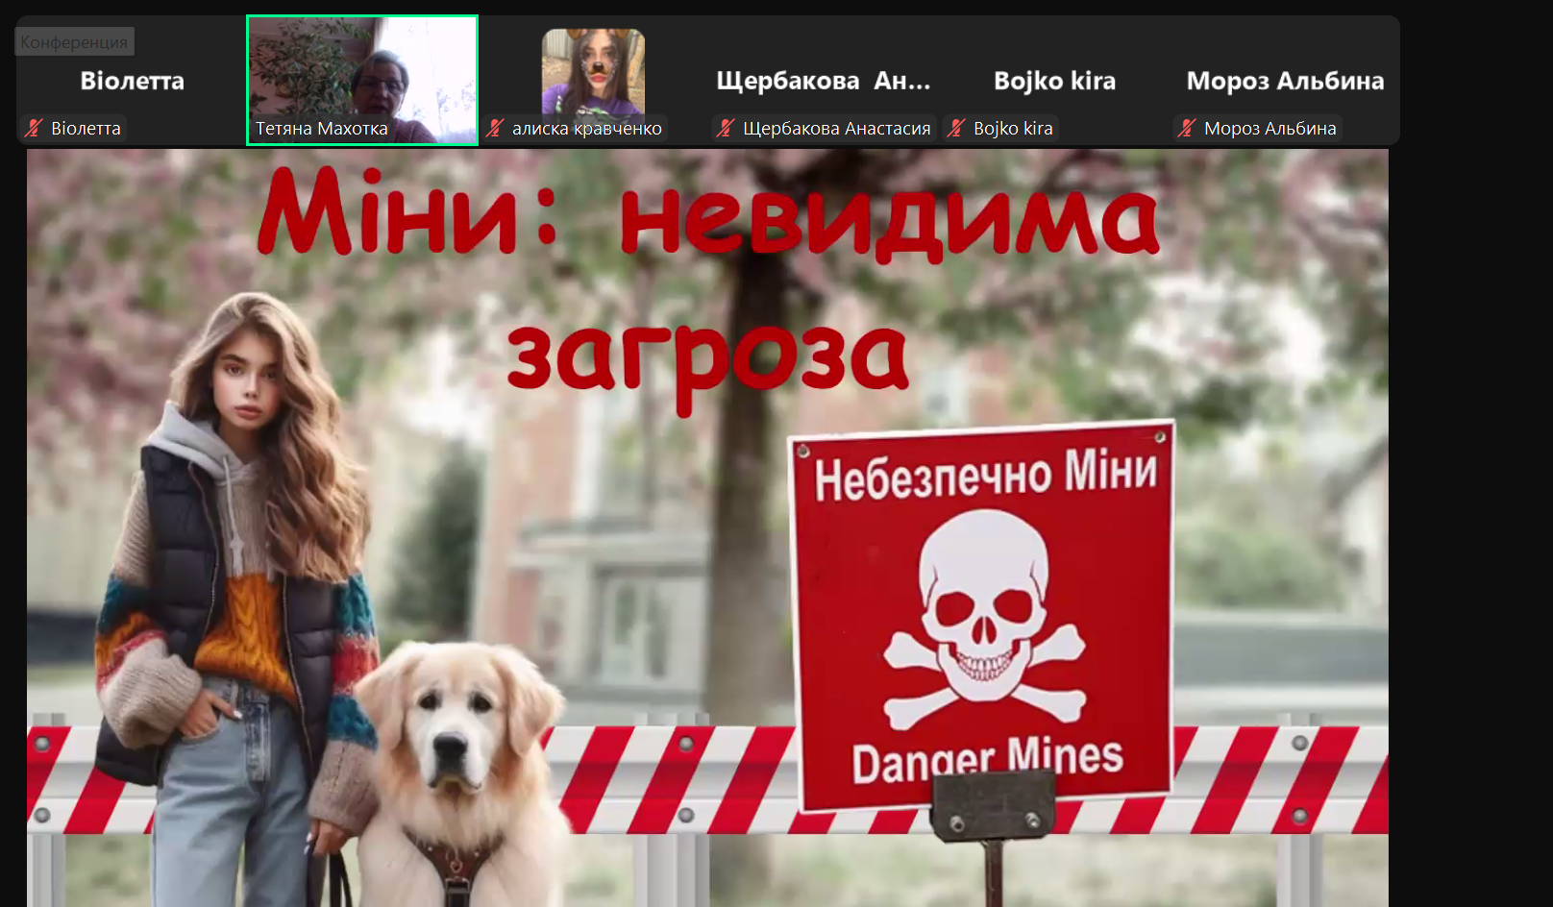The width and height of the screenshot is (1553, 907).
Task: Select the Віолетта participant tile
Action: click(x=132, y=81)
